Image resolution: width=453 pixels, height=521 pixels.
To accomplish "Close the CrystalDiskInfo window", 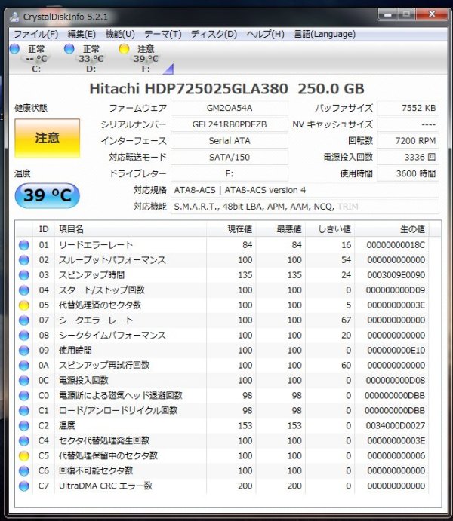I will pos(432,14).
